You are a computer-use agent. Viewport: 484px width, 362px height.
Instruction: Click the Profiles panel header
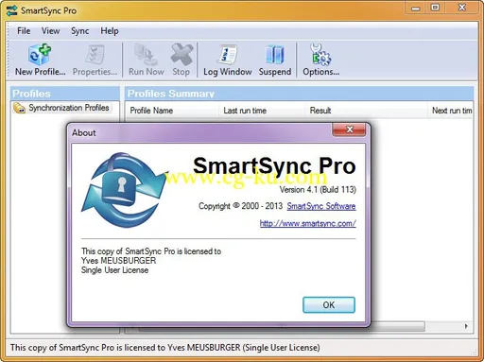[x=65, y=94]
